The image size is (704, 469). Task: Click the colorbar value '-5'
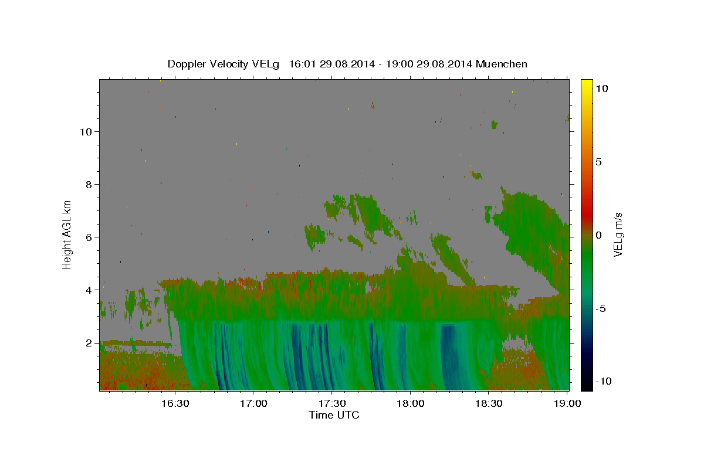pyautogui.click(x=601, y=308)
